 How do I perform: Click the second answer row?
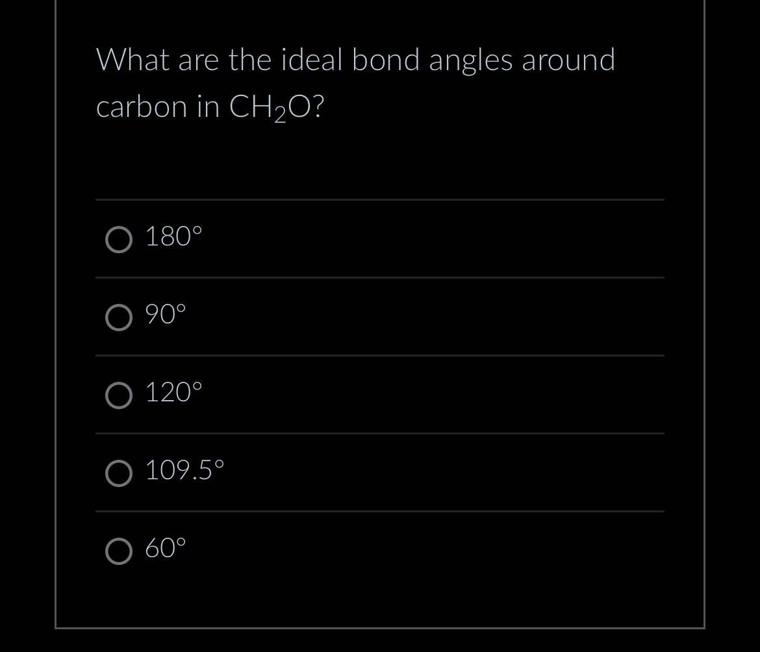(380, 318)
